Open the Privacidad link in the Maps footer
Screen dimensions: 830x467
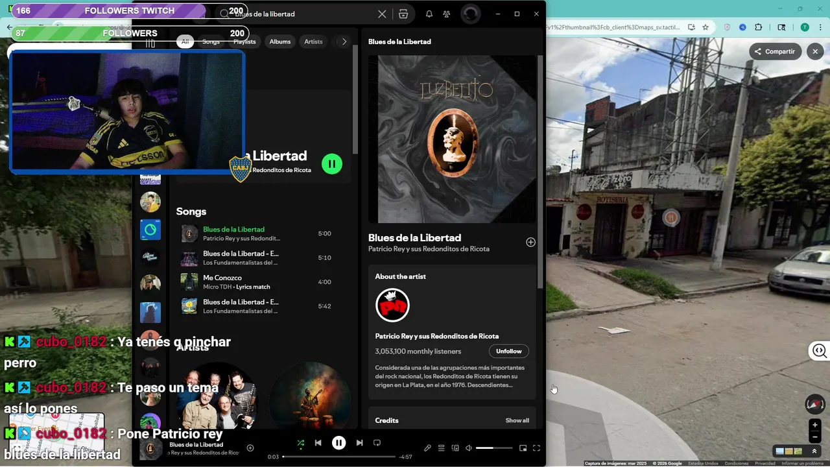[765, 464]
